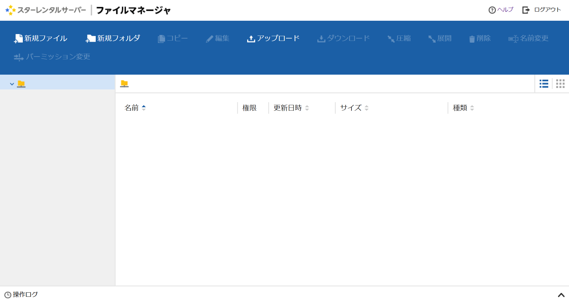Open the ヘルプ help link
Screen dimensions: 569x303
pyautogui.click(x=501, y=10)
